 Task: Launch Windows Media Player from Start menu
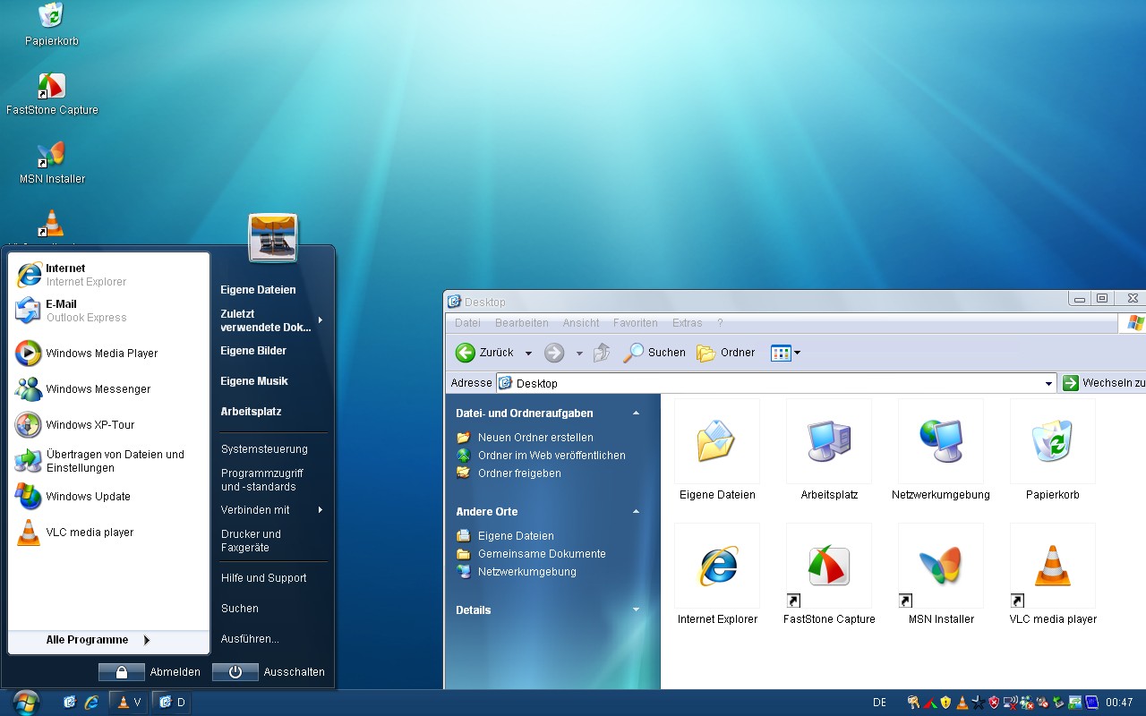pos(109,354)
